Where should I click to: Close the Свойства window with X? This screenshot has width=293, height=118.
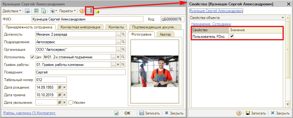pyautogui.click(x=288, y=4)
